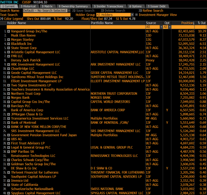The height and width of the screenshot is (195, 207).
Task: Open the Source filter dropdown
Action: 161,27
